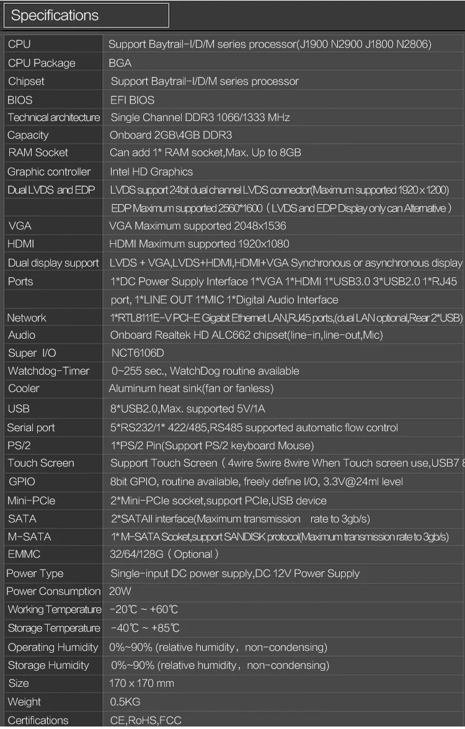Select the Network row label
This screenshot has height=729, width=465.
[x=27, y=318]
